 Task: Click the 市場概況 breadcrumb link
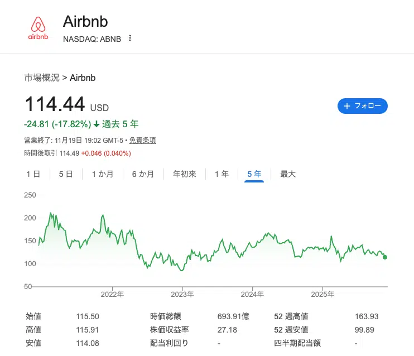point(41,78)
